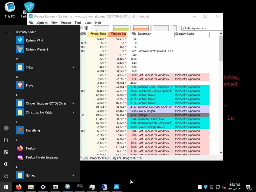Open Pictures from the Start sidebar
This screenshot has height=192, width=256.
(6, 152)
